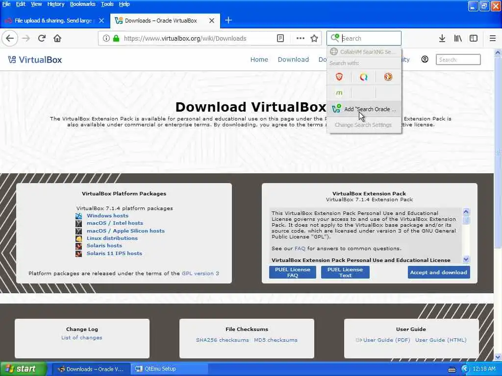The height and width of the screenshot is (376, 502).
Task: Open the Firefox downloads arrow panel
Action: [x=442, y=38]
